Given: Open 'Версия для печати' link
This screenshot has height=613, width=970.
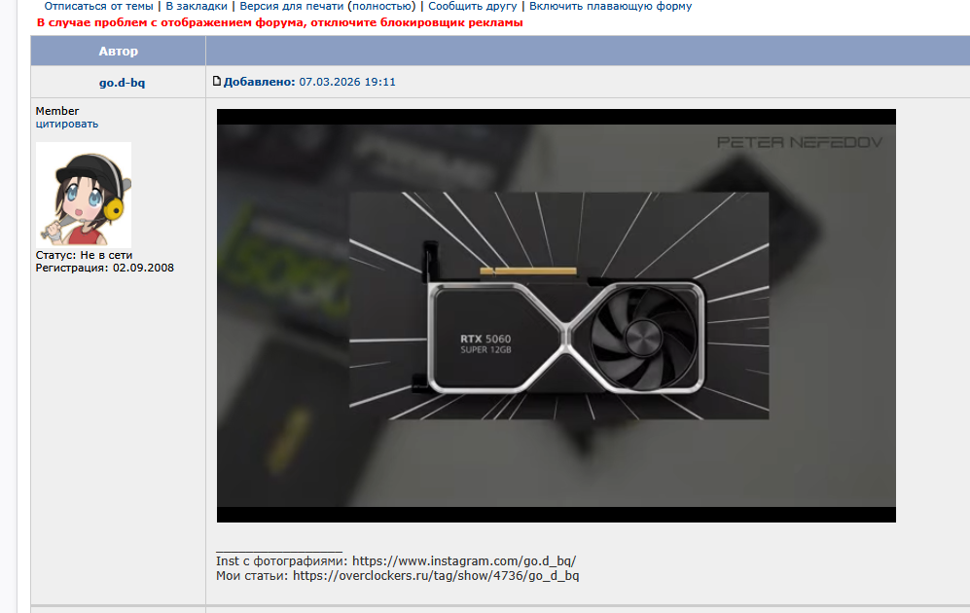Looking at the screenshot, I should (291, 6).
